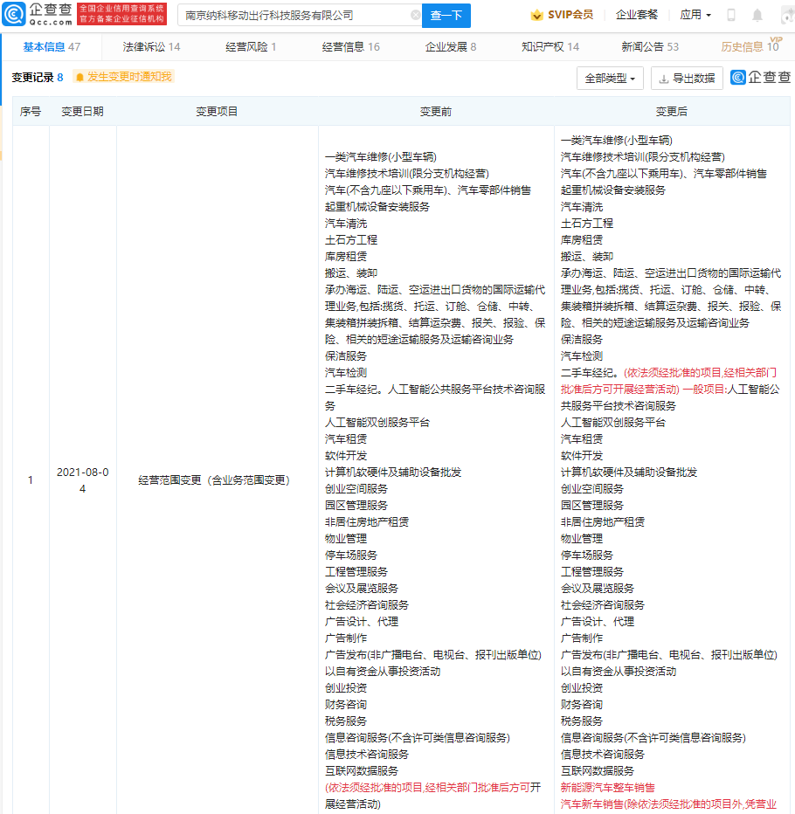Click the 变更日期 column header

tap(83, 112)
